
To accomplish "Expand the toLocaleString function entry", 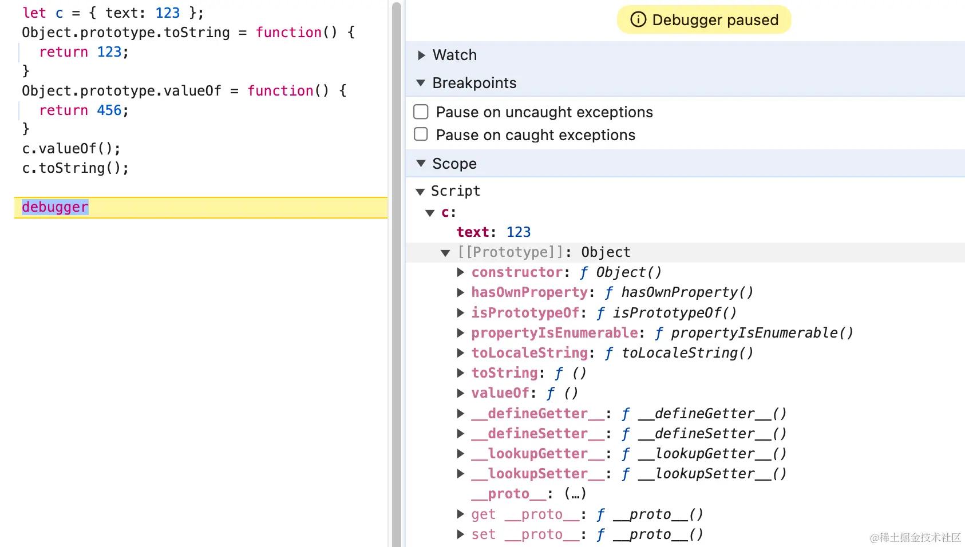I will [461, 353].
